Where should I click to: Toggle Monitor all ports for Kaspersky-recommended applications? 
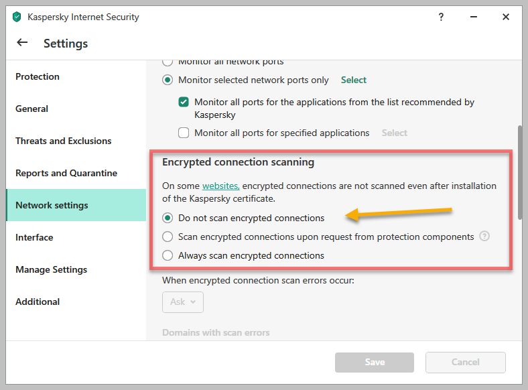coord(184,103)
